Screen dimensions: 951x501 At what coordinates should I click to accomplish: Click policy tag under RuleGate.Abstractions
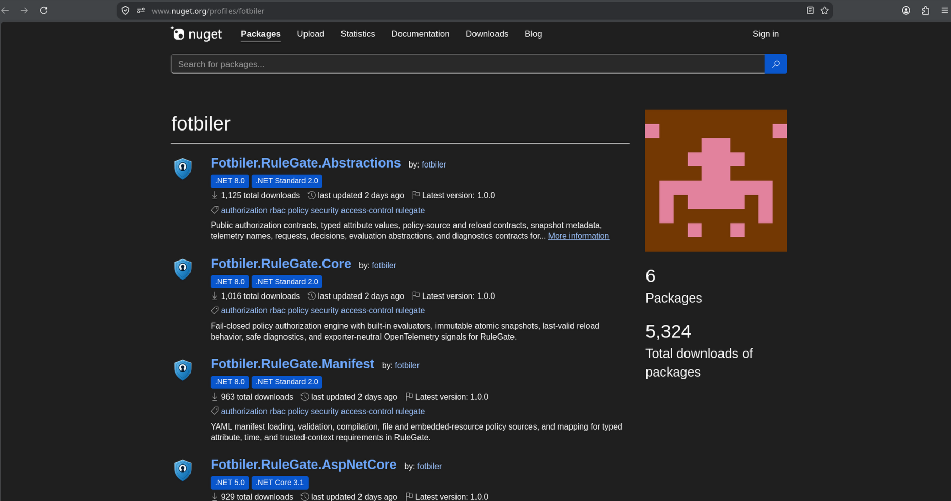298,210
